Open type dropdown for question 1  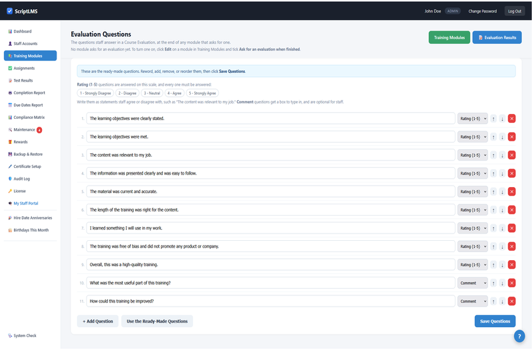click(x=473, y=119)
